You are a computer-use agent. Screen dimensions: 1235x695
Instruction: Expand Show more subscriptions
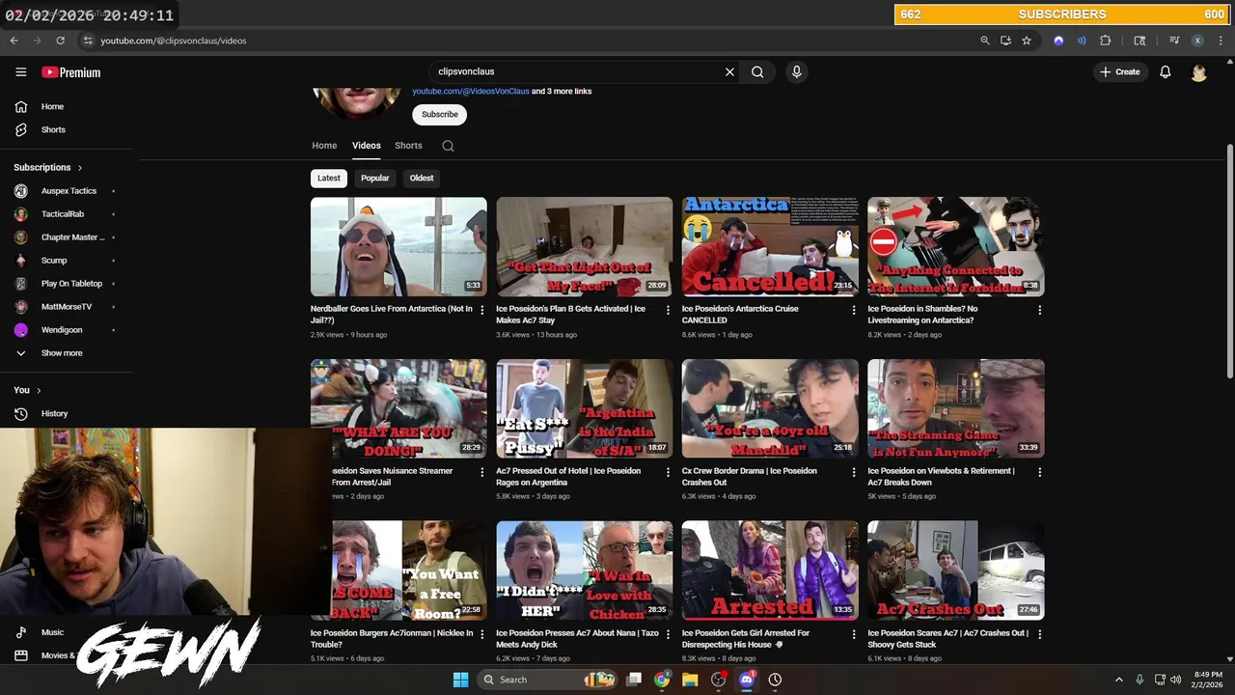[66, 353]
